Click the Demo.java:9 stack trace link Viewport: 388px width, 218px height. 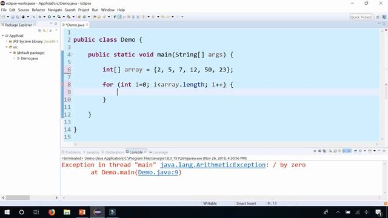pos(158,172)
